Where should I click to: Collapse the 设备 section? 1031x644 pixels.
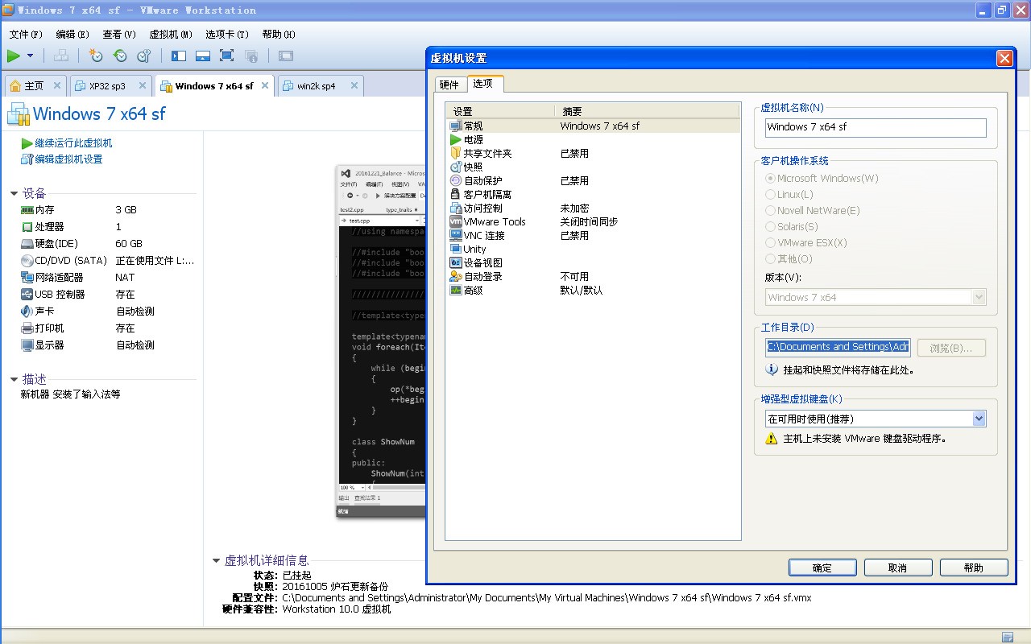[14, 193]
